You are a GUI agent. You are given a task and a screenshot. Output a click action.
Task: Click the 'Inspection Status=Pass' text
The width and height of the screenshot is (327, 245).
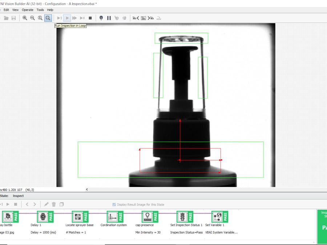coord(186,232)
